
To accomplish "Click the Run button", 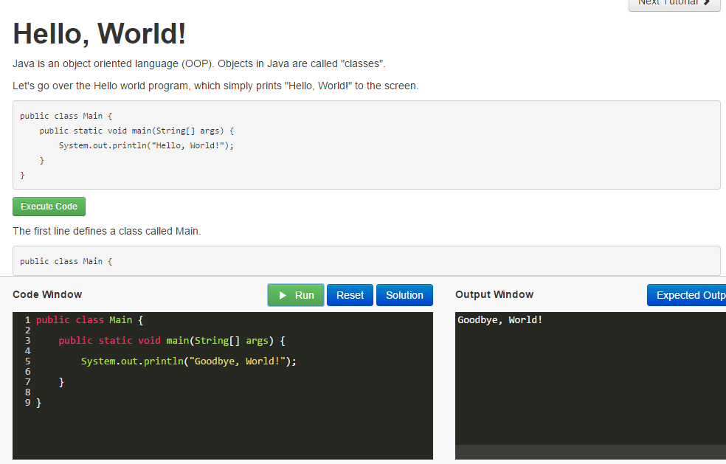I will click(x=295, y=295).
